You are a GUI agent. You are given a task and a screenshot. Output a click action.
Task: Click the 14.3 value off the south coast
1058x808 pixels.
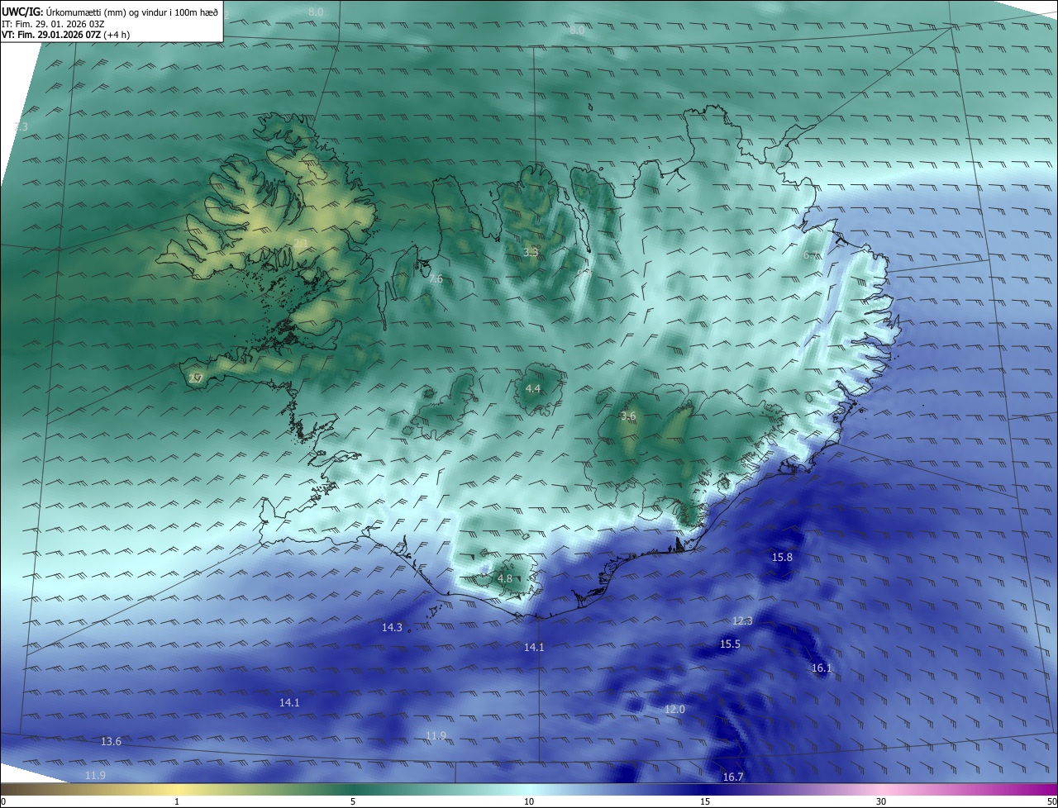tap(392, 628)
